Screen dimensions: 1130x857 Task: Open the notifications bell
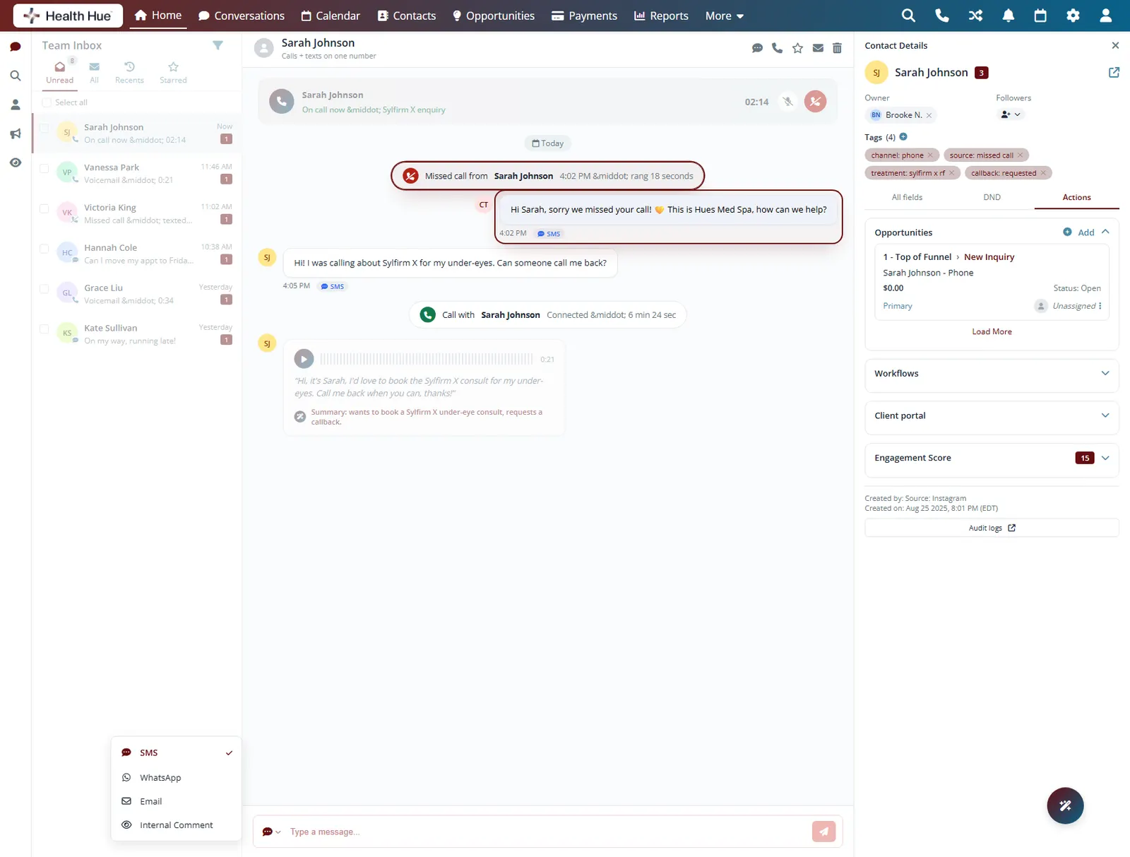click(1009, 16)
